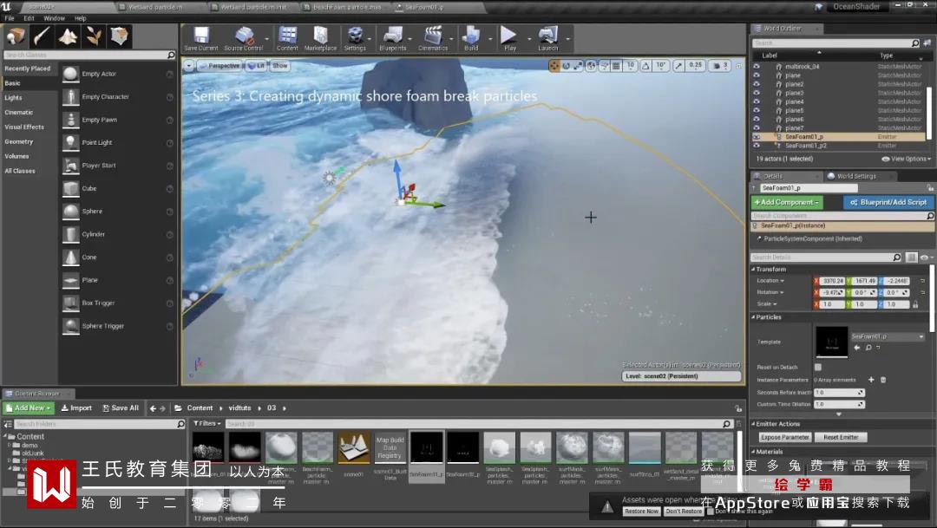Click the surface snapping icon in viewport

click(x=604, y=66)
